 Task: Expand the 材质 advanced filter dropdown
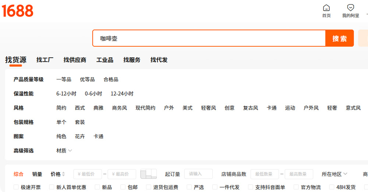[x=64, y=150]
